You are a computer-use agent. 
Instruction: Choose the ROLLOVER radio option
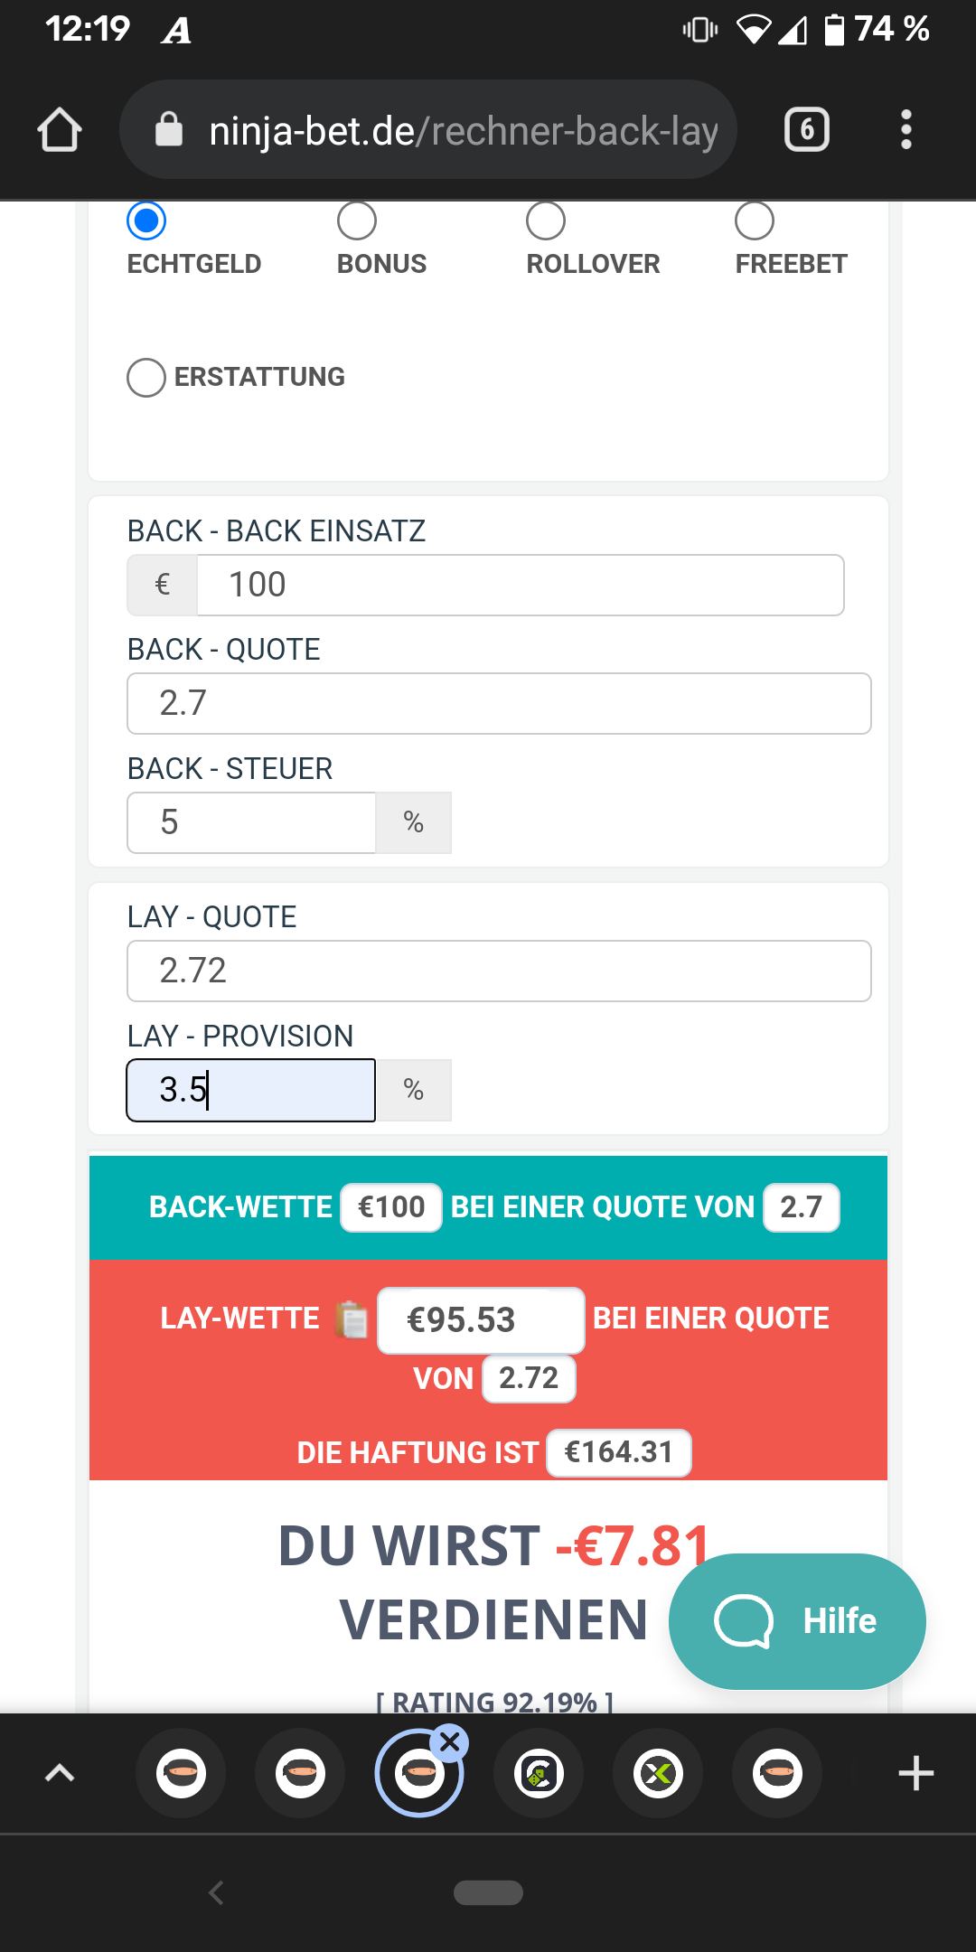point(546,221)
